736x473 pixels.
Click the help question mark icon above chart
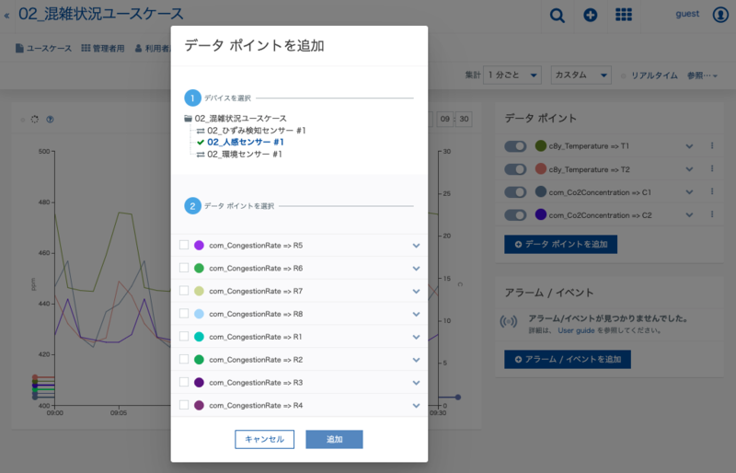click(x=50, y=120)
